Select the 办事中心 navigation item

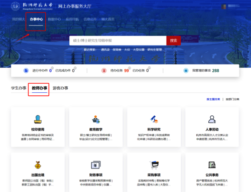(x=36, y=19)
